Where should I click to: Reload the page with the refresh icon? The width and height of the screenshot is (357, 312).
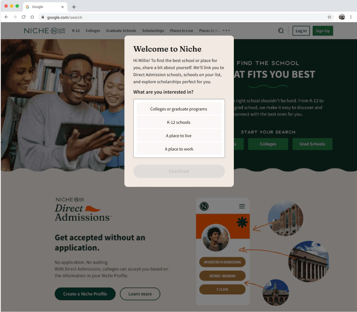coord(23,17)
